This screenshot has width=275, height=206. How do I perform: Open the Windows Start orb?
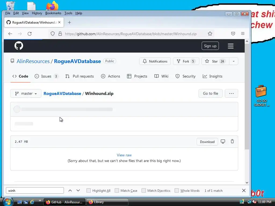(x=8, y=202)
